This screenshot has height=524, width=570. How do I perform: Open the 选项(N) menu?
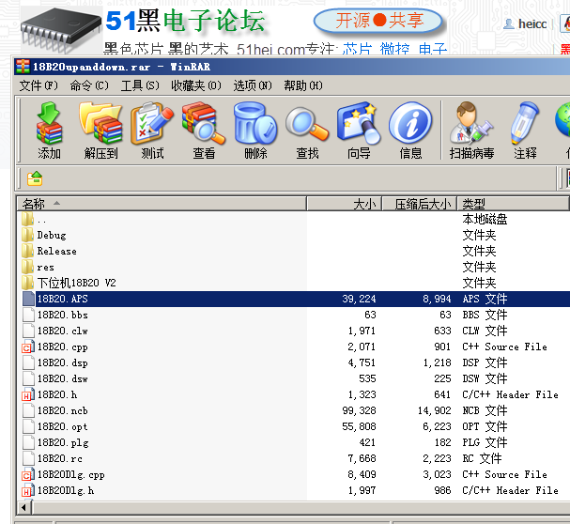coord(253,85)
